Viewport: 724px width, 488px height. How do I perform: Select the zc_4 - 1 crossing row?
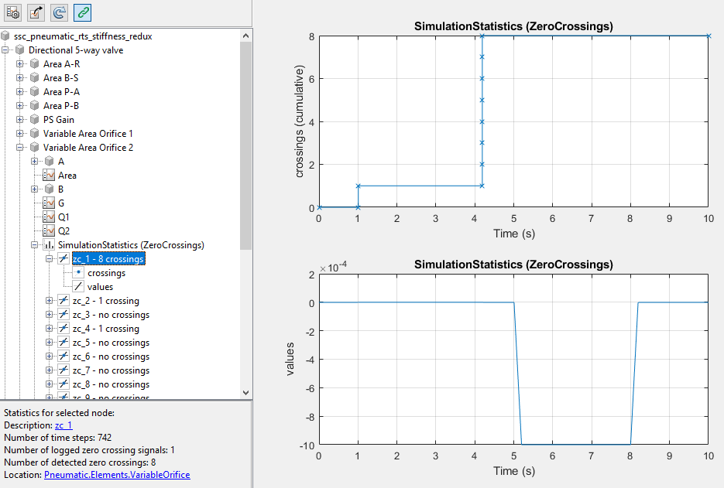(x=106, y=329)
